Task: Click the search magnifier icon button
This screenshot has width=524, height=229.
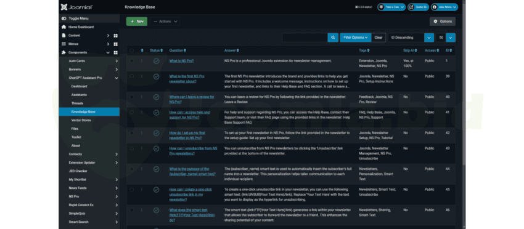Action: tap(332, 38)
